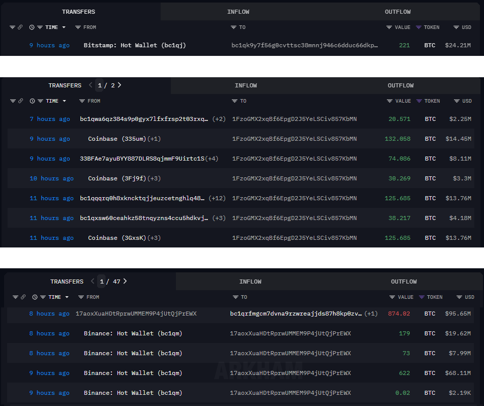Expand the TIME sort arrow in the Bitstamp panel

coord(64,27)
